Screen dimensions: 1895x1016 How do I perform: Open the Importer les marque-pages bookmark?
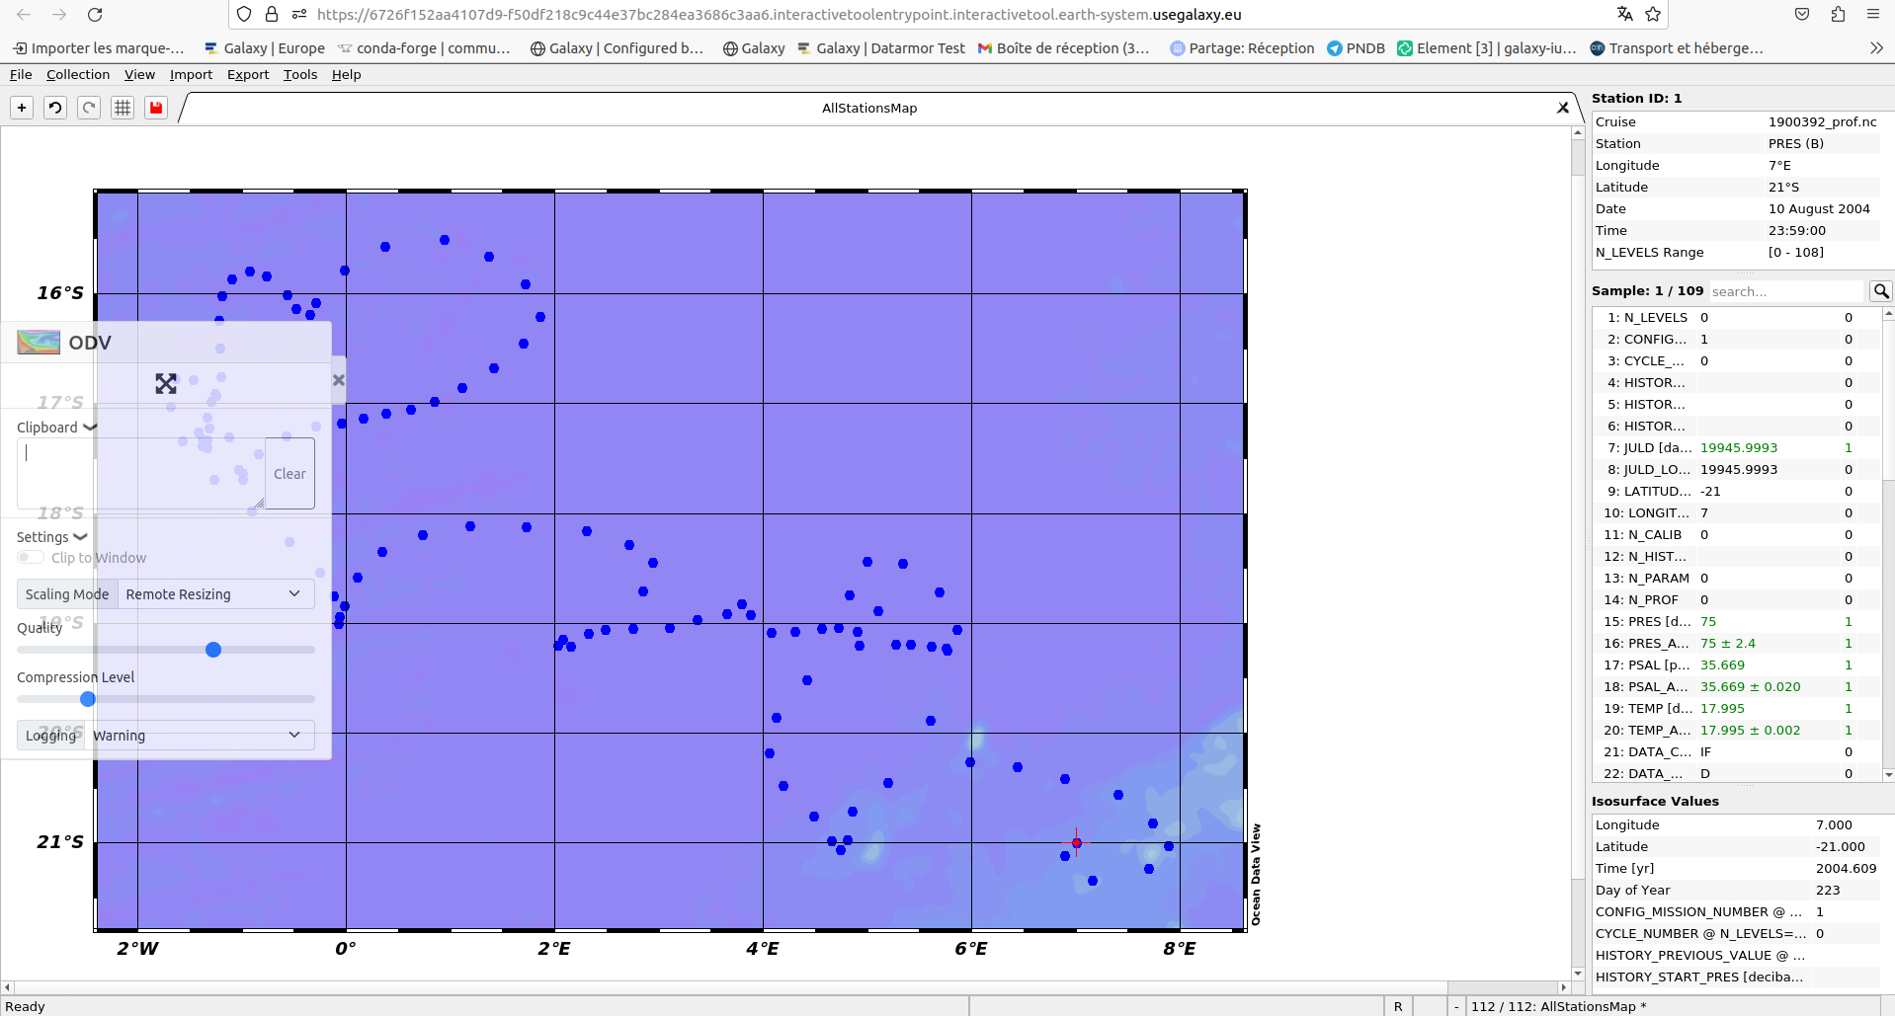tap(99, 48)
